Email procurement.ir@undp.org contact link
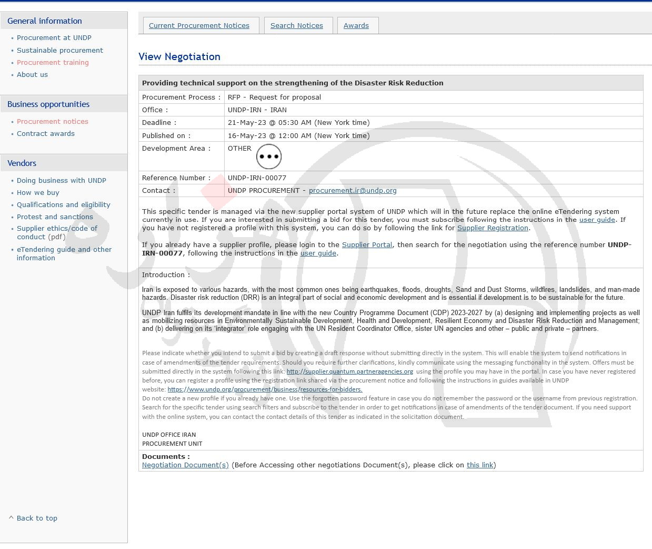Screen dimensions: 652x549 (352, 191)
